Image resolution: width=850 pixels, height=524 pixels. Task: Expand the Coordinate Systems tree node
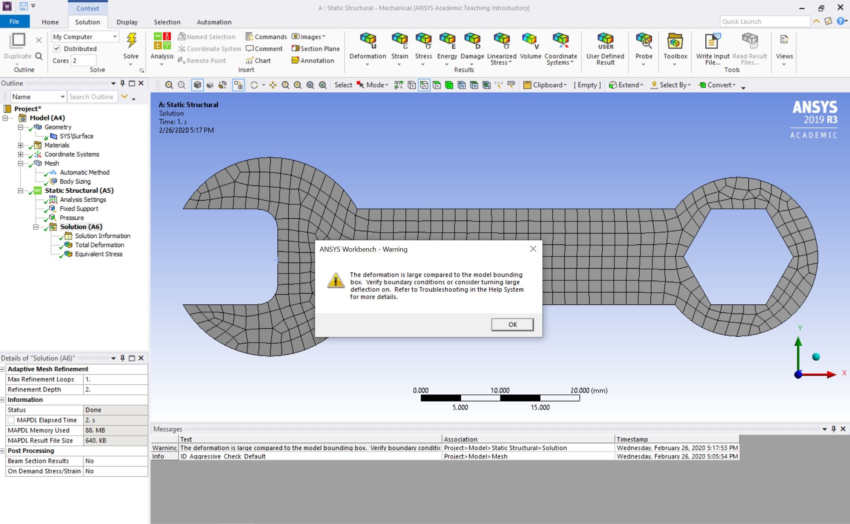pos(21,155)
